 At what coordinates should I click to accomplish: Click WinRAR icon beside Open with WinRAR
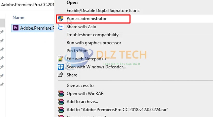(x=61, y=94)
